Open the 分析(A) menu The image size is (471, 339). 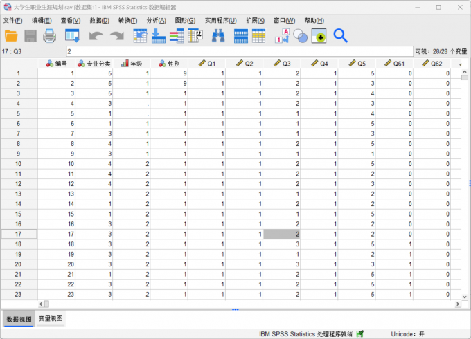(x=157, y=20)
